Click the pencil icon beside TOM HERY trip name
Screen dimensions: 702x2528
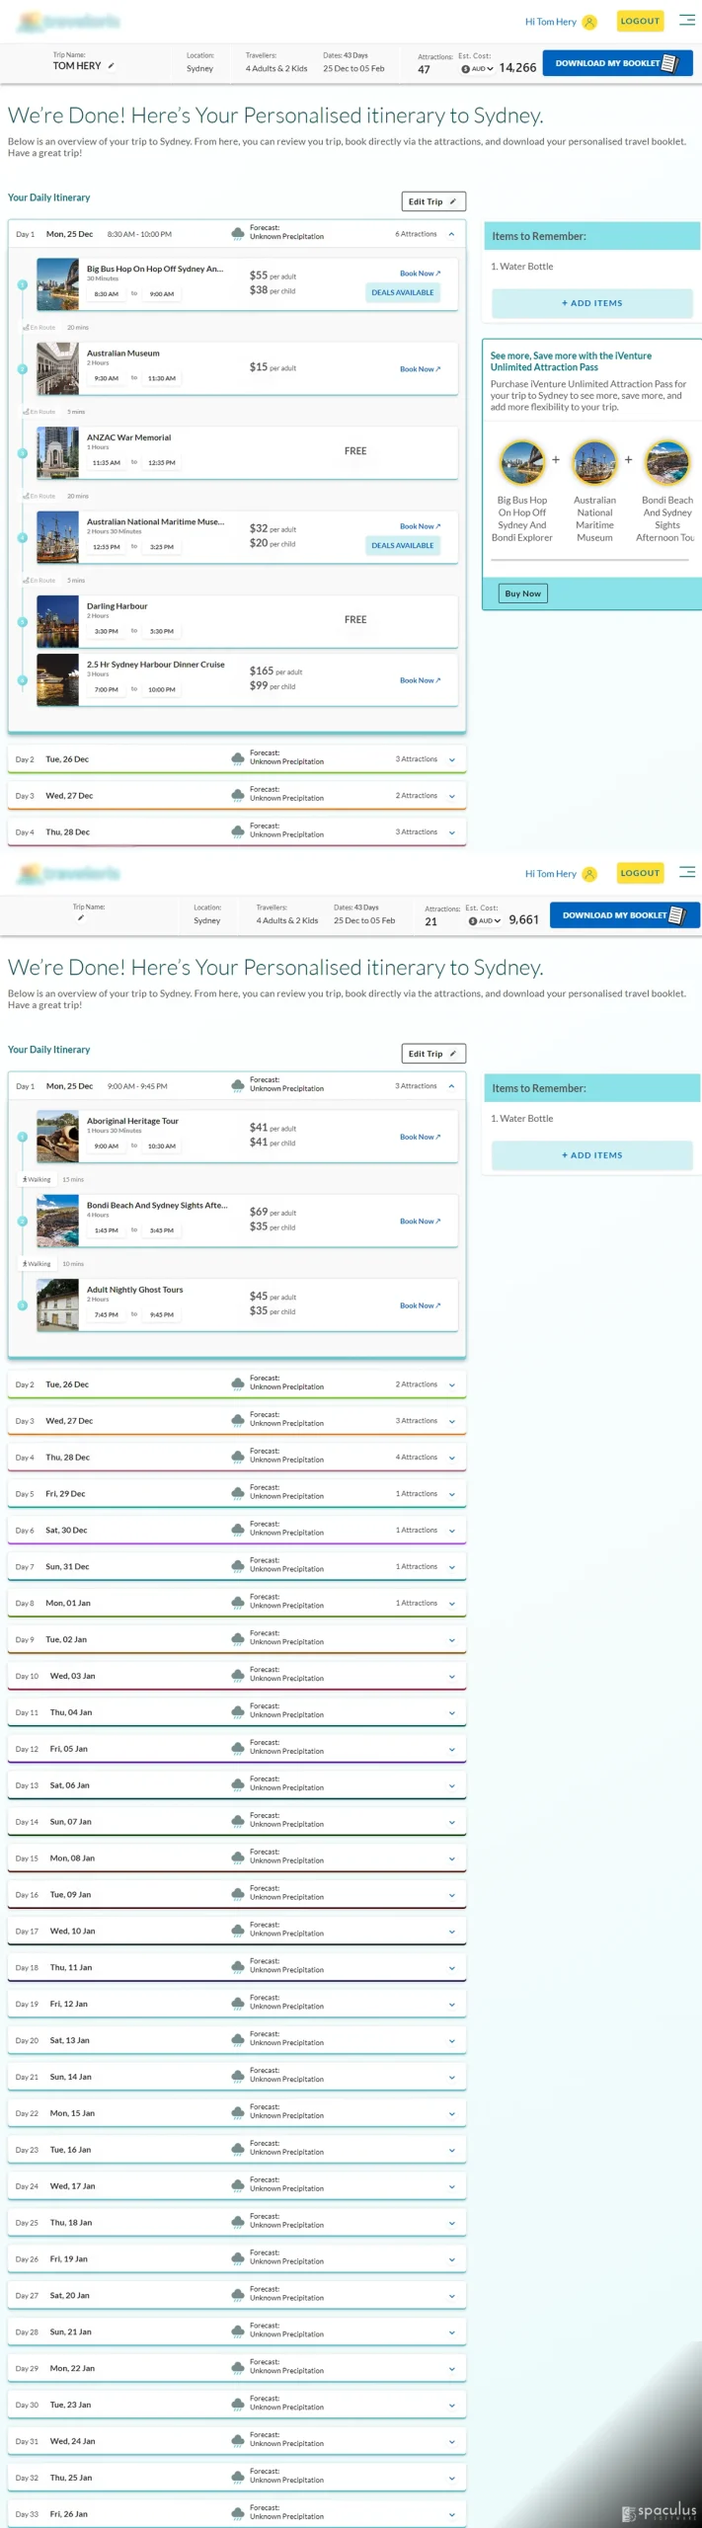click(111, 66)
